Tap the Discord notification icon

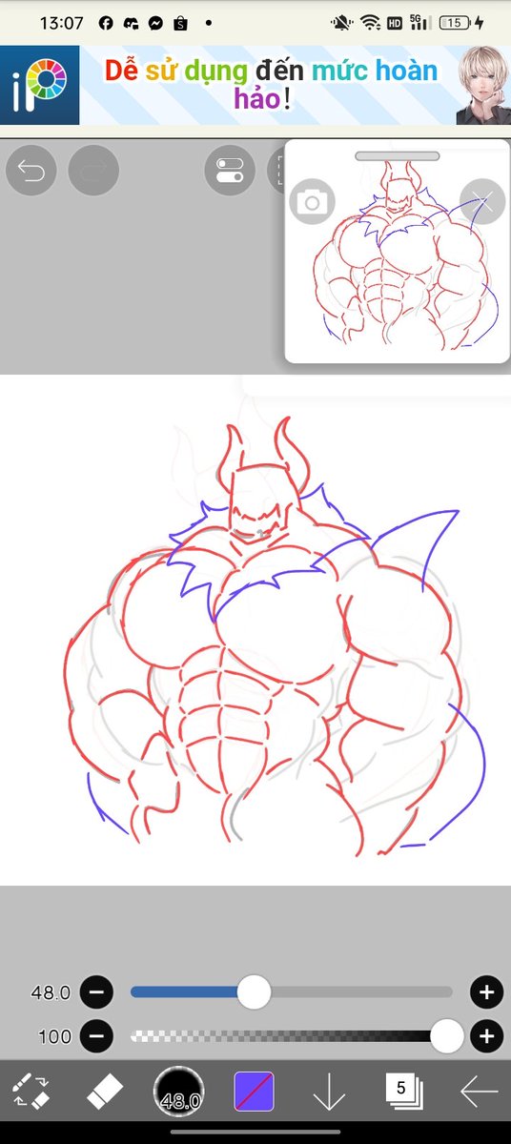click(x=131, y=22)
